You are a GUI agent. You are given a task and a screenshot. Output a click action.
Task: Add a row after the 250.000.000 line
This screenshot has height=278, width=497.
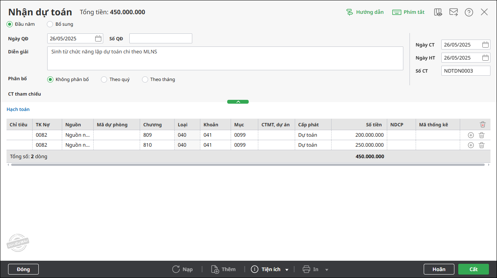pyautogui.click(x=471, y=145)
